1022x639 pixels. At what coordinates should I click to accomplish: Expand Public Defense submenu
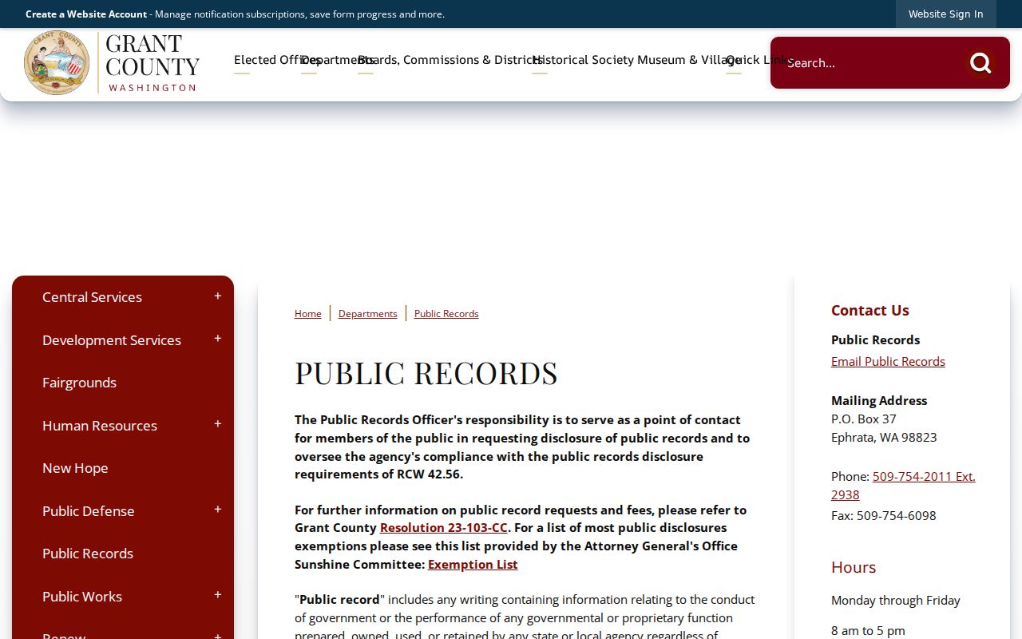217,510
